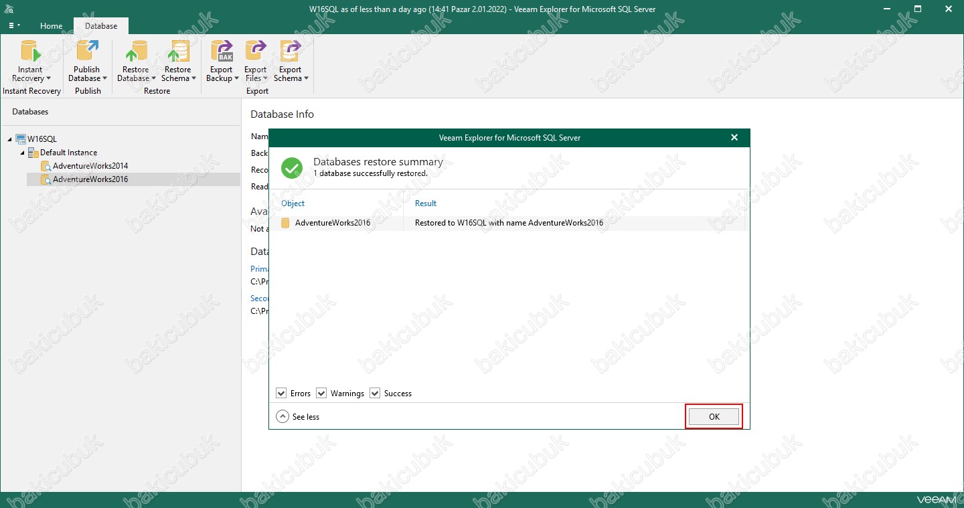Open the Restore Database dropdown arrow
964x508 pixels.
point(153,78)
